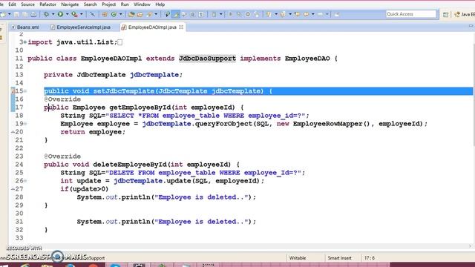The height and width of the screenshot is (267, 475).
Task: Click the 17 : 6 cursor position
Action: (370, 258)
